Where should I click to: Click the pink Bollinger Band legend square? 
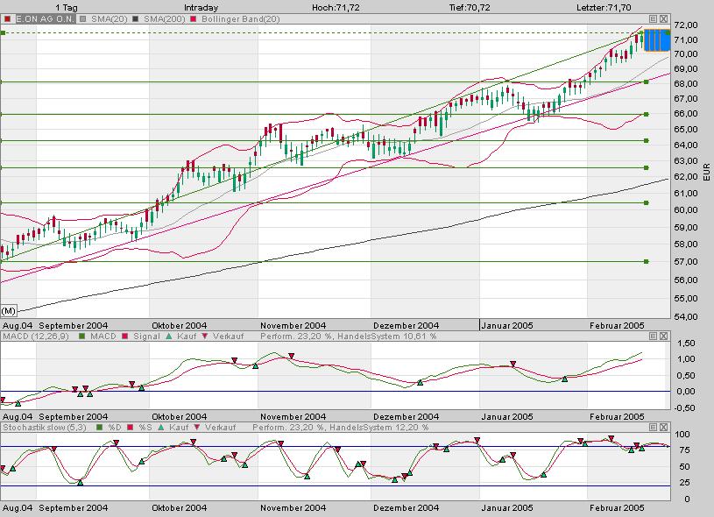click(x=193, y=19)
